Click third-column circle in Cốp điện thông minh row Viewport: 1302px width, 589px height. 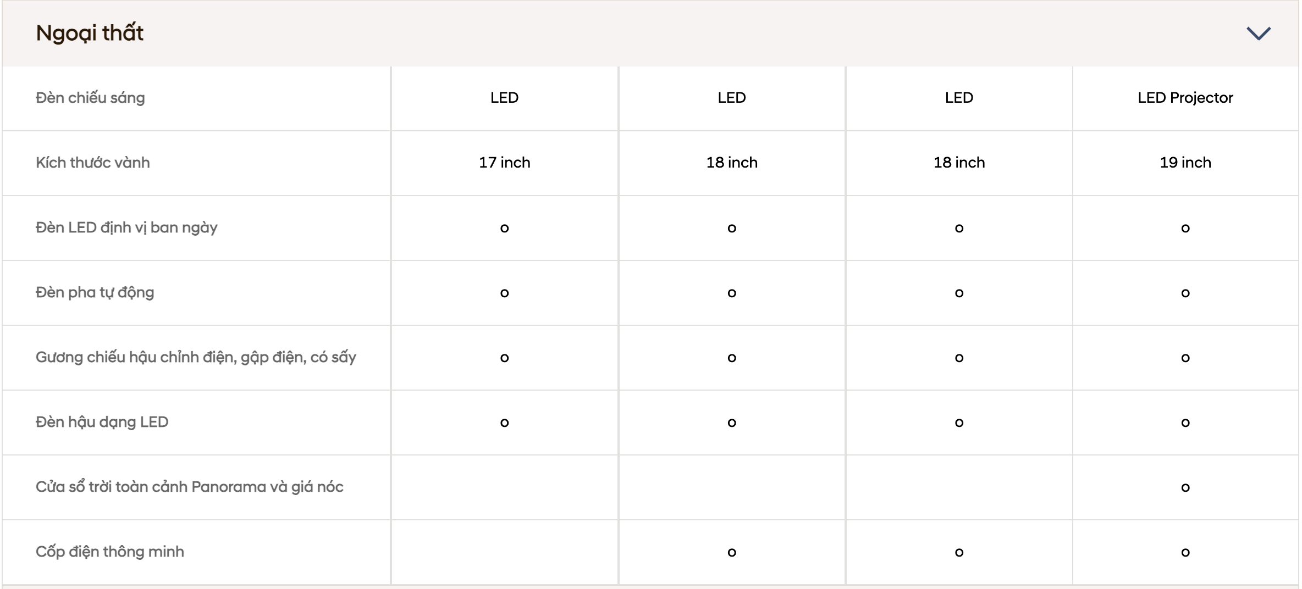(x=959, y=552)
